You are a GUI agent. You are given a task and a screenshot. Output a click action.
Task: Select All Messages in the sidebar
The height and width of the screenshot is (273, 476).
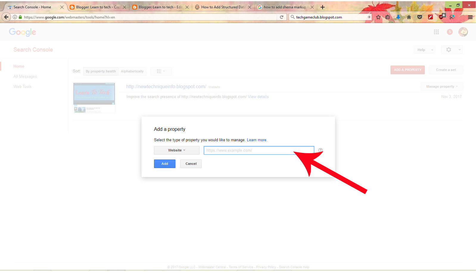[25, 77]
